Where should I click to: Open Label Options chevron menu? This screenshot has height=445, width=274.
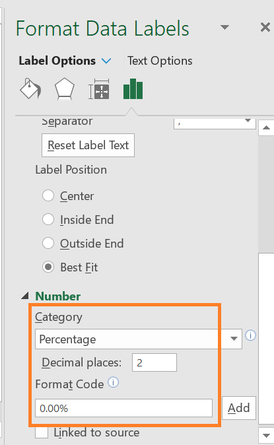(106, 61)
